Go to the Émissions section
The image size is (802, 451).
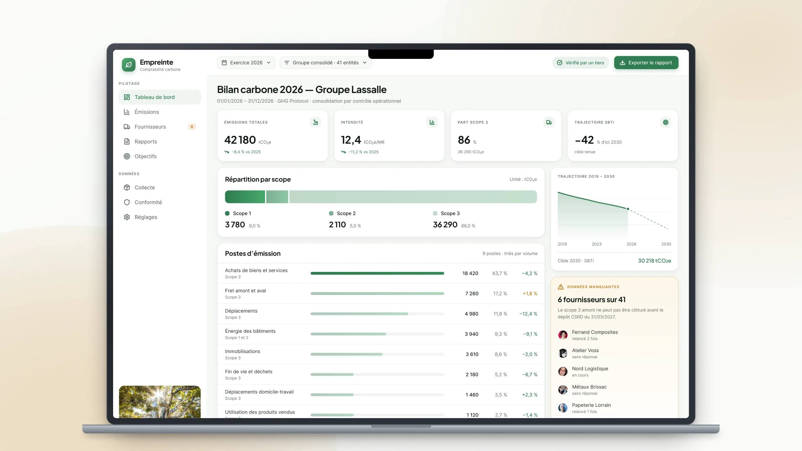(x=160, y=112)
